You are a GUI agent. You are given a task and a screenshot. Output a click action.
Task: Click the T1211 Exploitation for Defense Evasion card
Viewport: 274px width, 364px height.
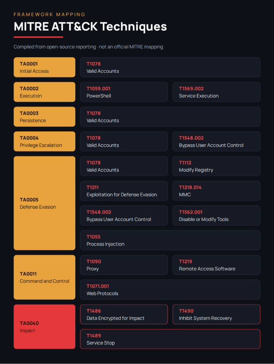click(124, 191)
